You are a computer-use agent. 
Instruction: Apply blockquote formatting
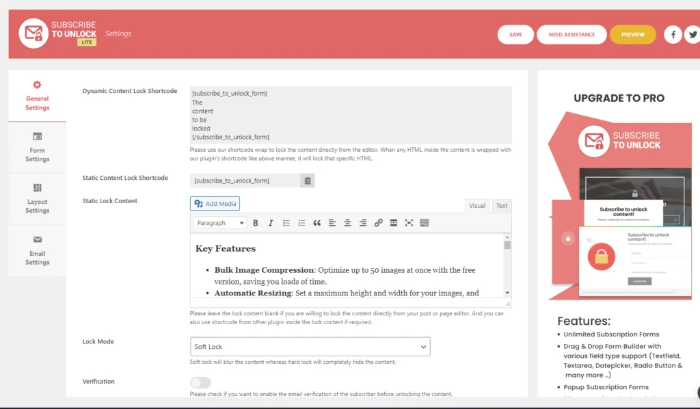coord(317,223)
